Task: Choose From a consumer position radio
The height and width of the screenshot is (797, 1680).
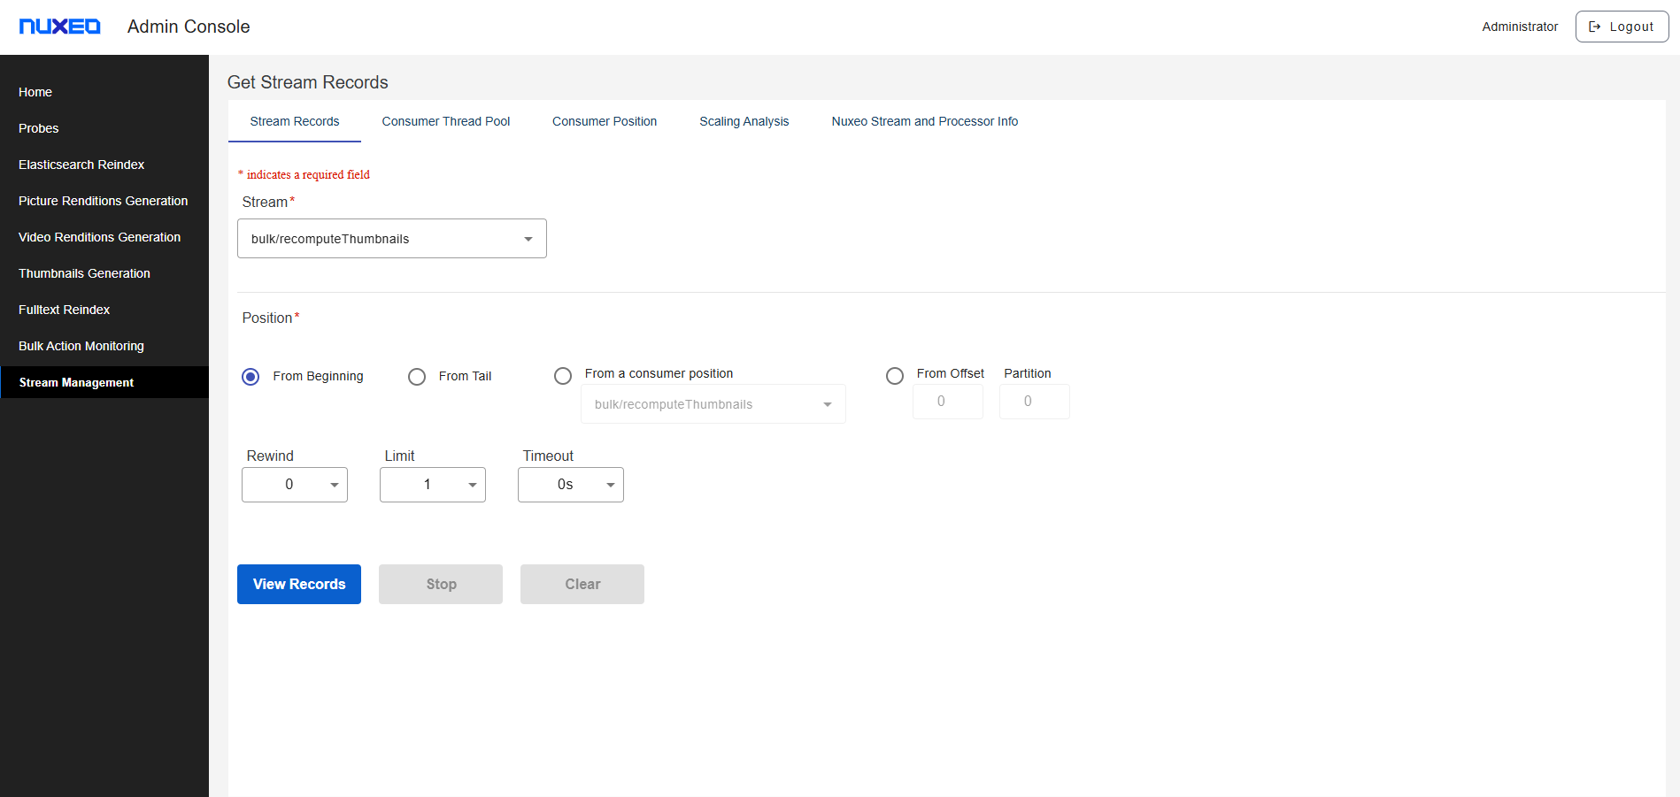Action: point(563,376)
